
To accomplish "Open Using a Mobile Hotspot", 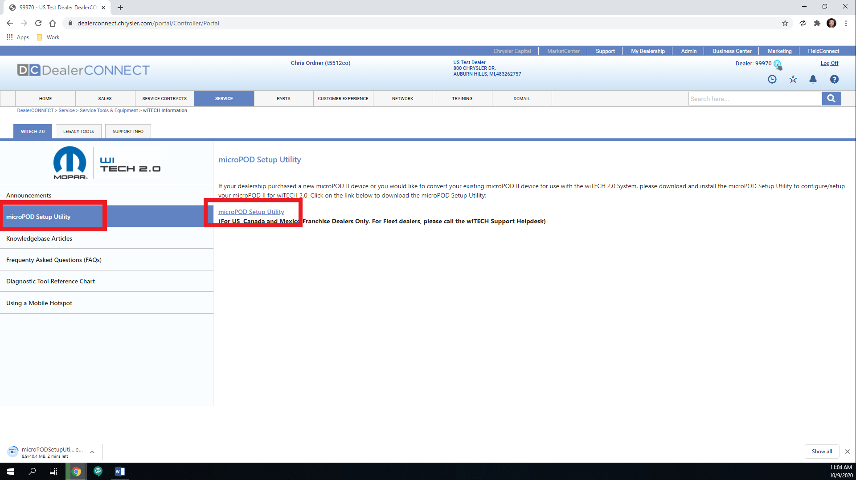I will point(106,303).
